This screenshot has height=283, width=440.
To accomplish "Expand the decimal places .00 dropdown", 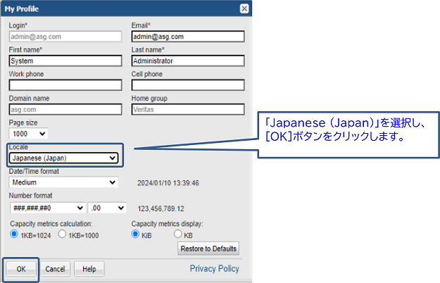I will [107, 208].
